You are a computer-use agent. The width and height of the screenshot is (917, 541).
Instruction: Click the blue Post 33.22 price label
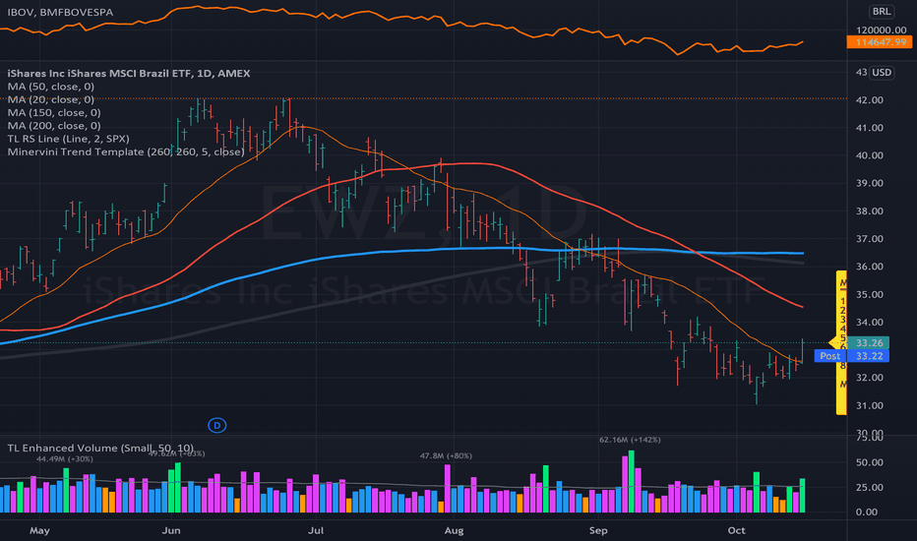(851, 356)
